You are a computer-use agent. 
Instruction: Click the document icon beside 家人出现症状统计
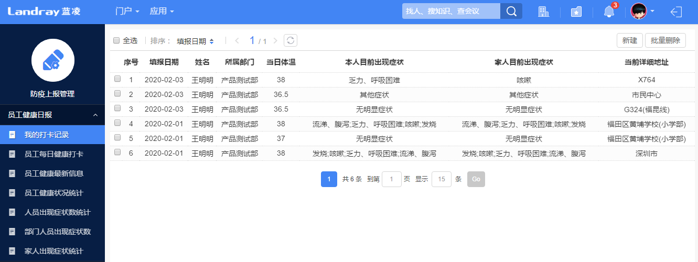click(12, 251)
